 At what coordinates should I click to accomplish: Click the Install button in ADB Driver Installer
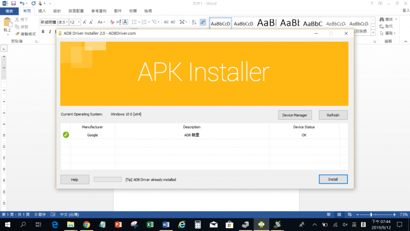tap(333, 180)
